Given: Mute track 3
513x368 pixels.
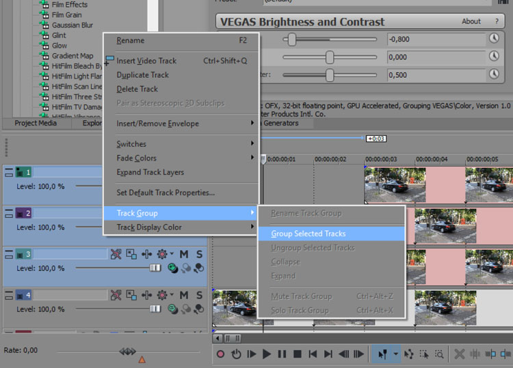Looking at the screenshot, I should point(184,254).
